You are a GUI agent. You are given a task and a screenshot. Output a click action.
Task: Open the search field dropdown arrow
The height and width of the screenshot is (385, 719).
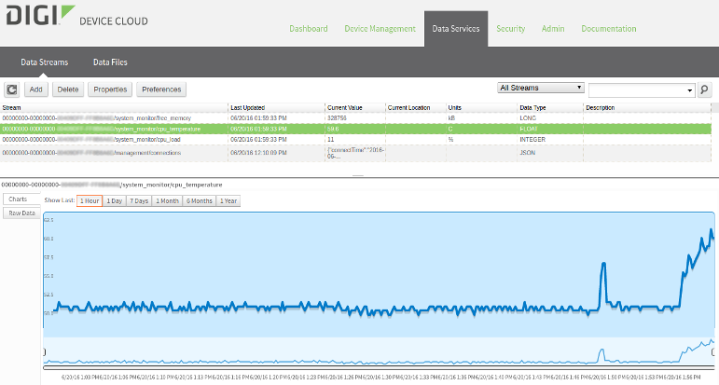[x=690, y=90]
